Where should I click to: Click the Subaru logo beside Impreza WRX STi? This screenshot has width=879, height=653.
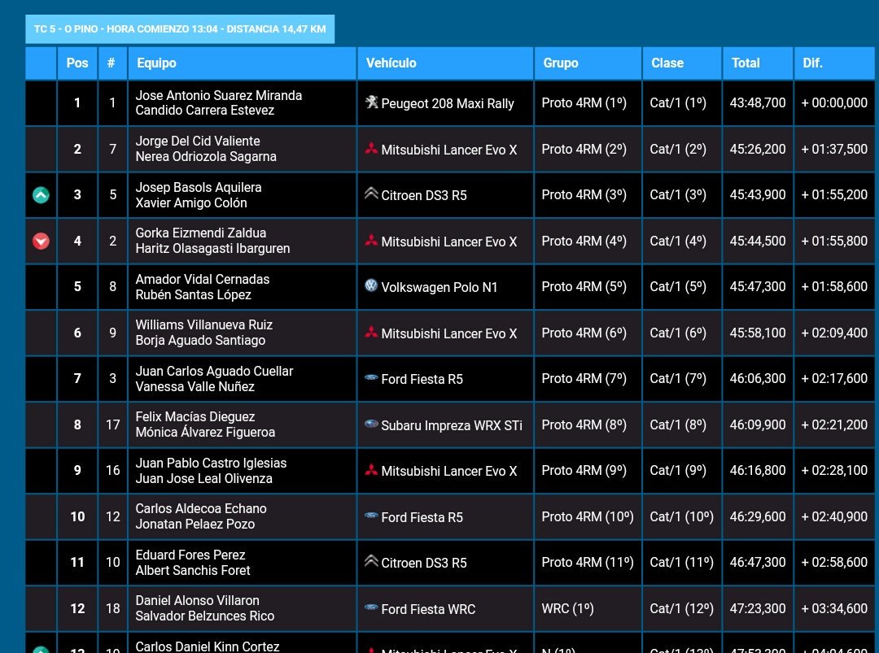coord(371,424)
